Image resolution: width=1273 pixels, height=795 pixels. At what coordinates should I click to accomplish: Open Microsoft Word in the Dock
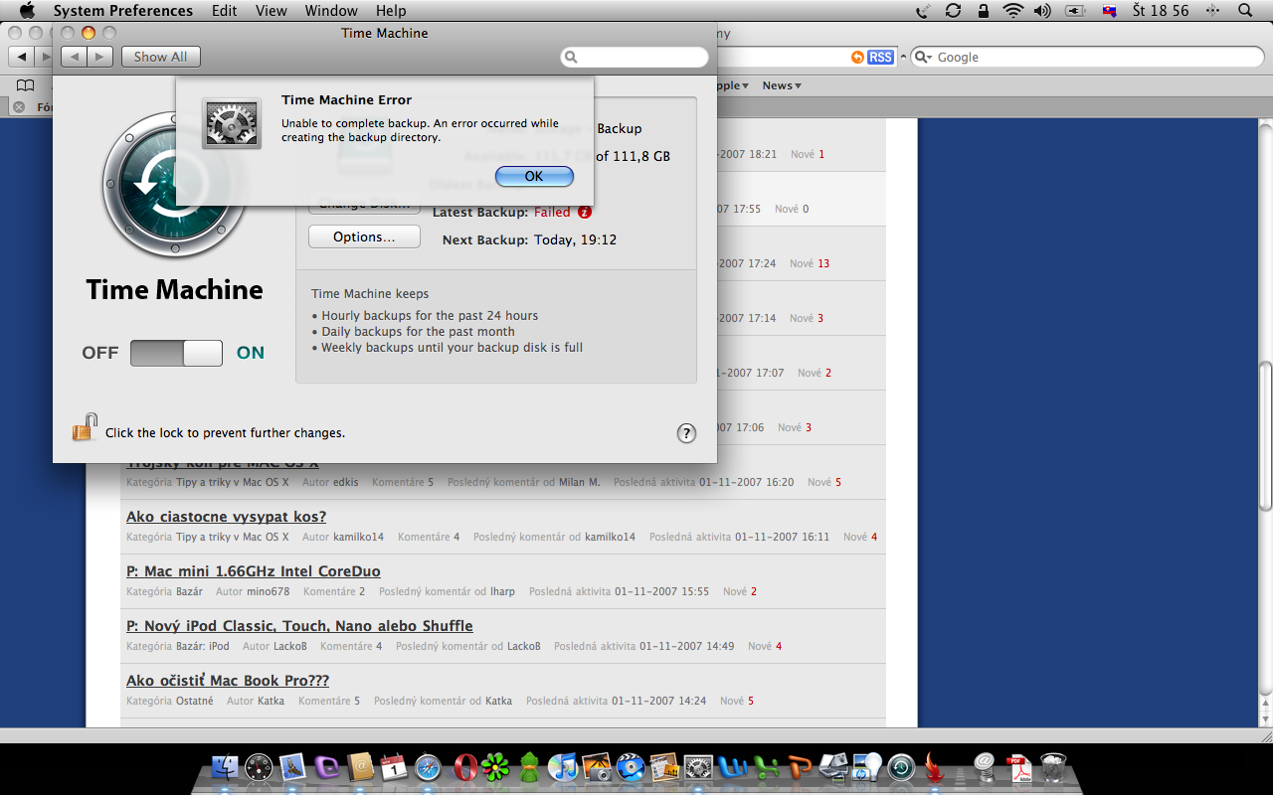[733, 767]
